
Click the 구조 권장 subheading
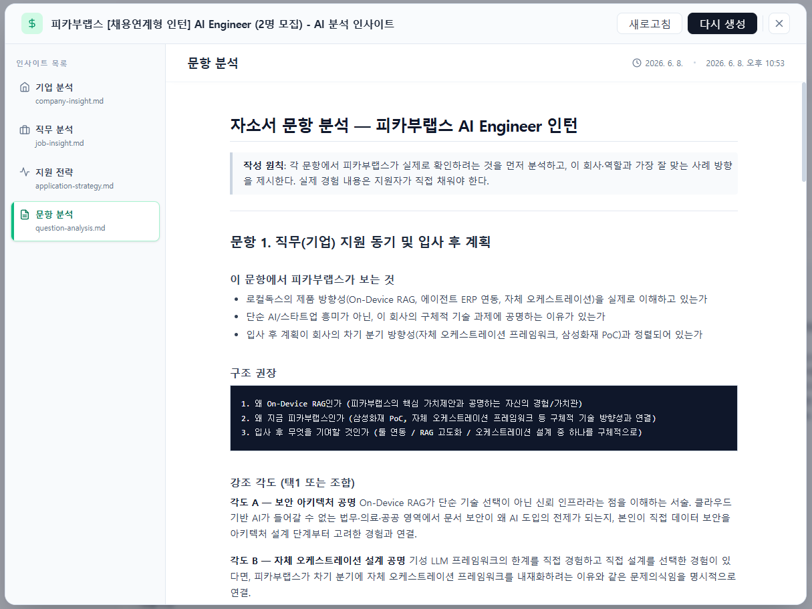253,373
